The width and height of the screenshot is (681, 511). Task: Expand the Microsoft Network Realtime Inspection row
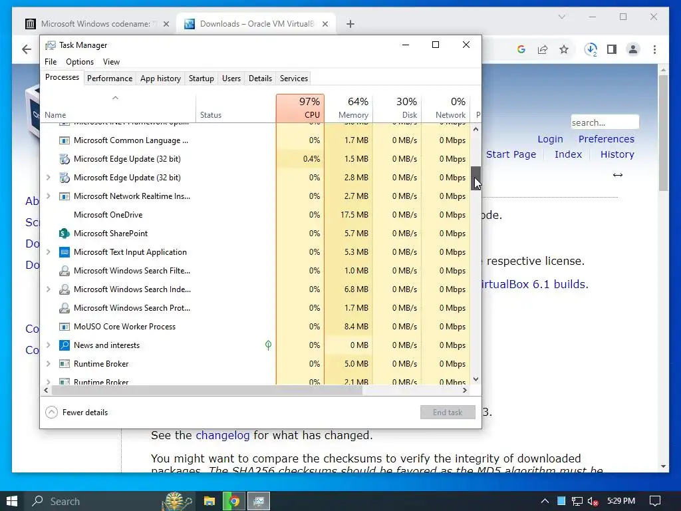(x=48, y=196)
